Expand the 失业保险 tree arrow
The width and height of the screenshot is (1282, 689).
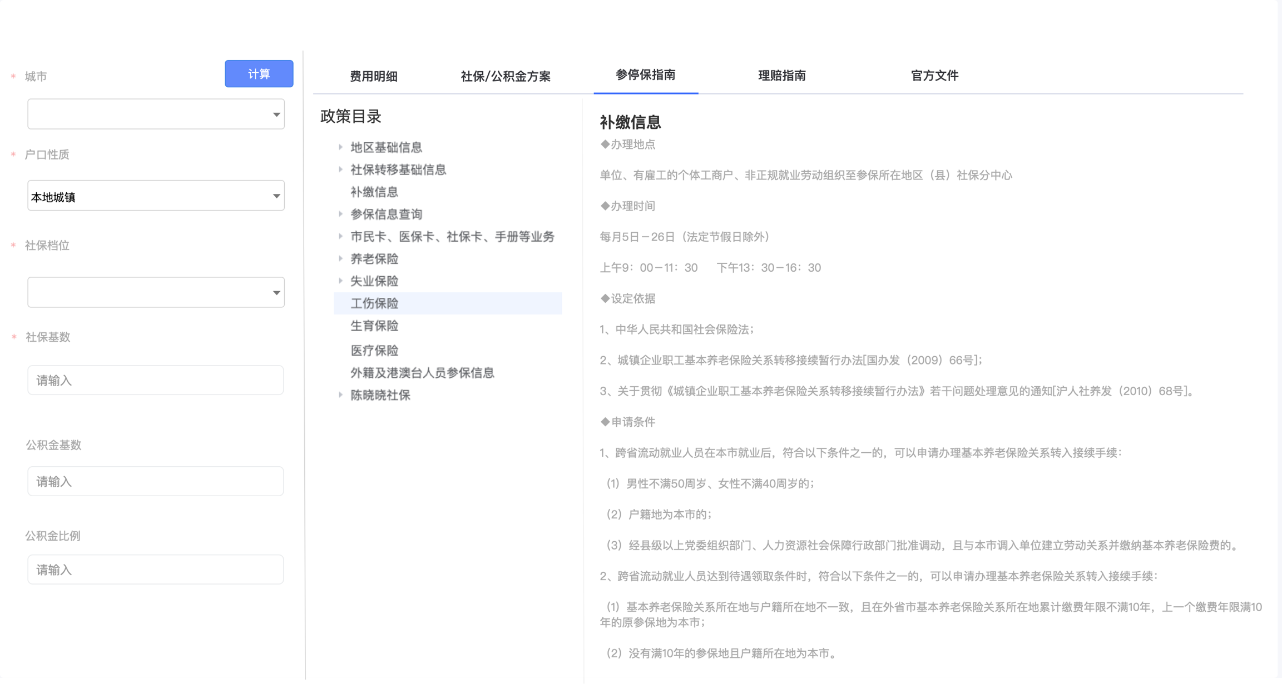pyautogui.click(x=340, y=281)
